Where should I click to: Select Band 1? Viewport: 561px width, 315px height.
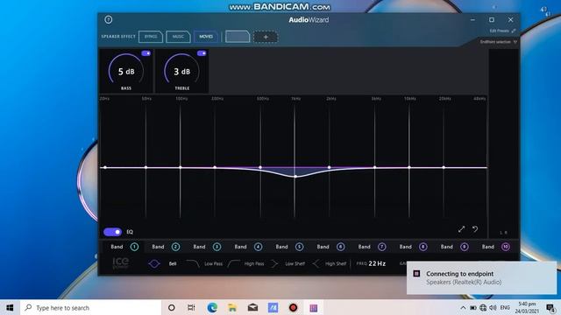(x=124, y=247)
